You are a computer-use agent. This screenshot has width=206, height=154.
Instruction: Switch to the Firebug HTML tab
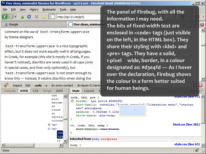(x=24, y=91)
